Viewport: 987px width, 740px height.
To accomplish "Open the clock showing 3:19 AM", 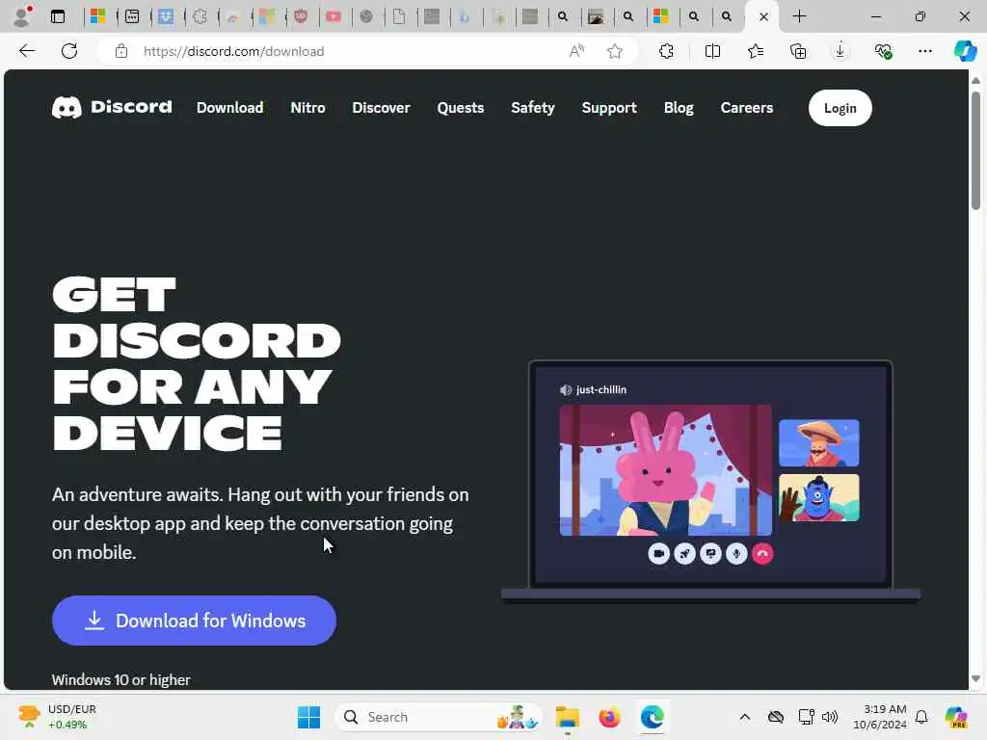I will pyautogui.click(x=880, y=717).
